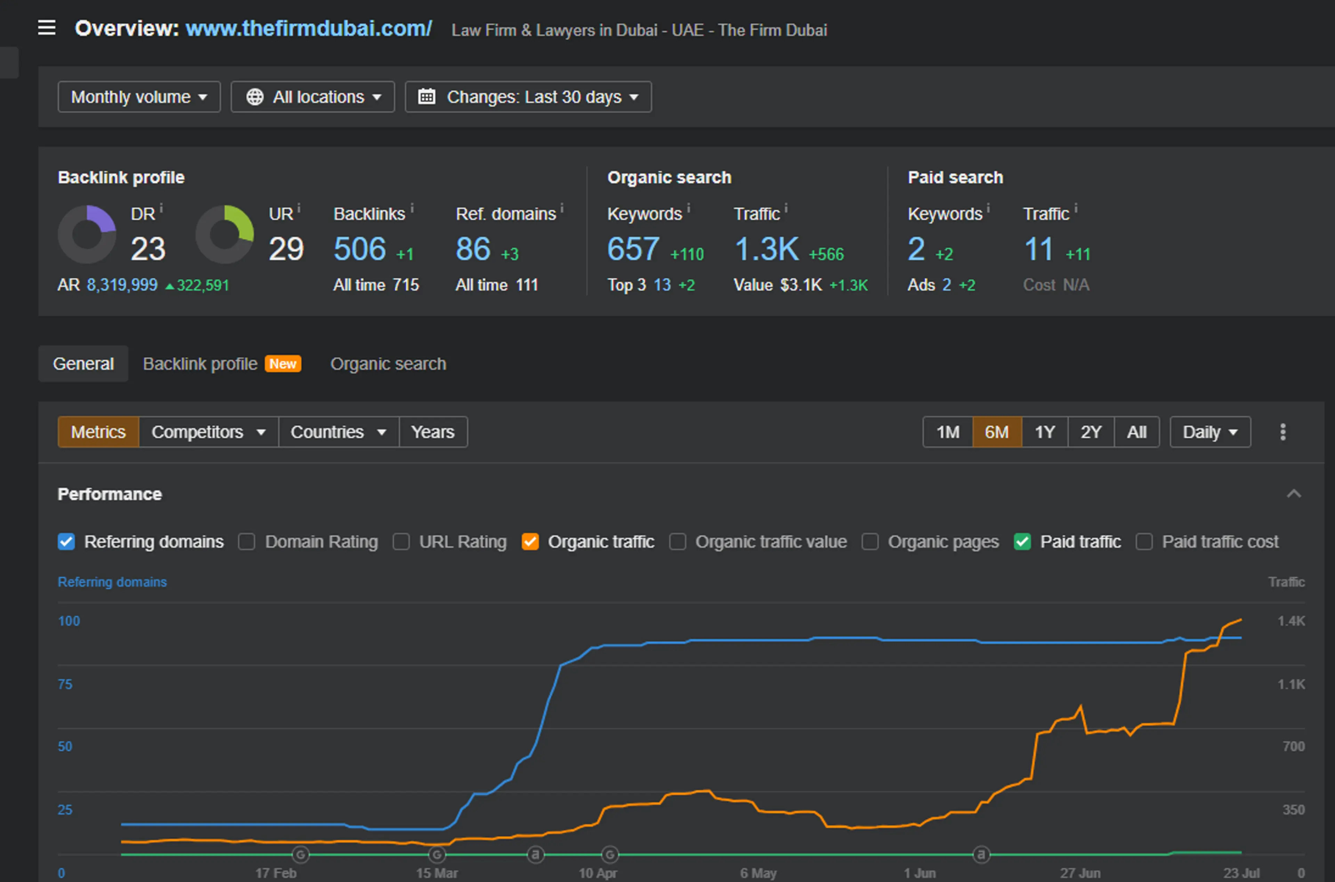
Task: Click the Backlinks info icon
Action: coord(412,209)
